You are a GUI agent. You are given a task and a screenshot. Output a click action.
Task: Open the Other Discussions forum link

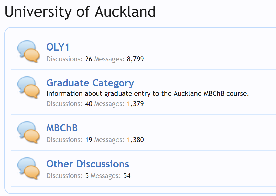coord(88,164)
